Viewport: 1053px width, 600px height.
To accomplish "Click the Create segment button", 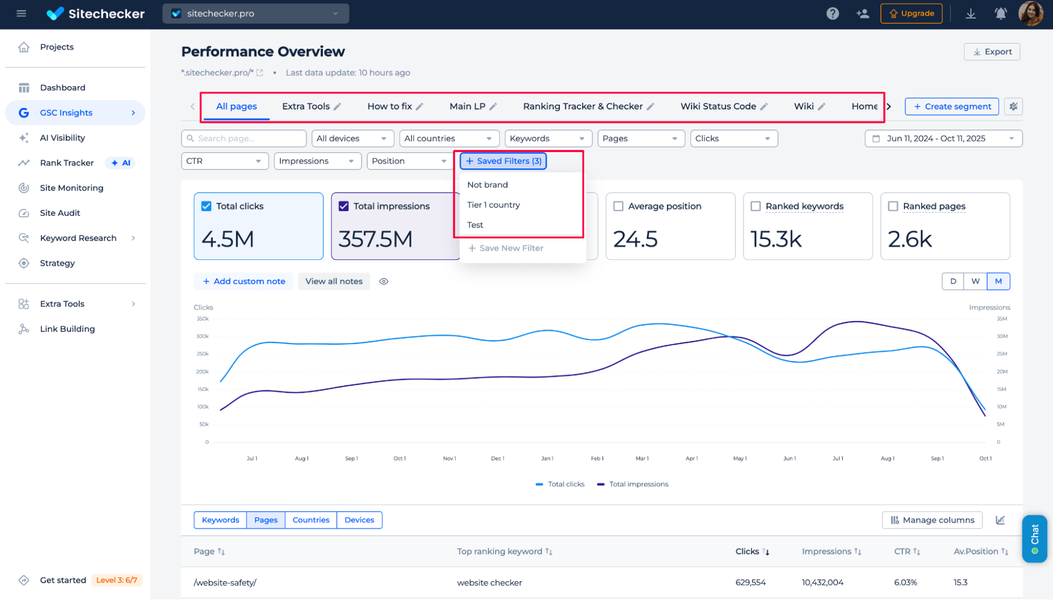I will click(951, 106).
